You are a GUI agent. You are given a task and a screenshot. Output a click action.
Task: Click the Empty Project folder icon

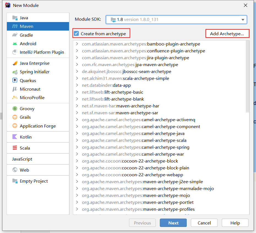pyautogui.click(x=15, y=181)
